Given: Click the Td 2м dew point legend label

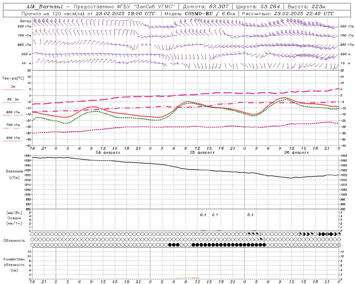Looking at the screenshot, I should (13, 99).
